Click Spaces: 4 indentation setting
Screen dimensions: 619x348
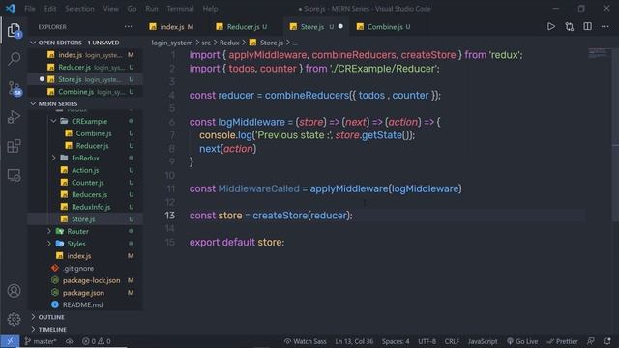(396, 341)
